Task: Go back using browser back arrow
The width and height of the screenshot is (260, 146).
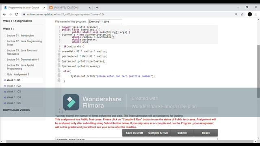Action: 4,15
